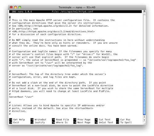Click the '# directive.' line

tap(18, 111)
